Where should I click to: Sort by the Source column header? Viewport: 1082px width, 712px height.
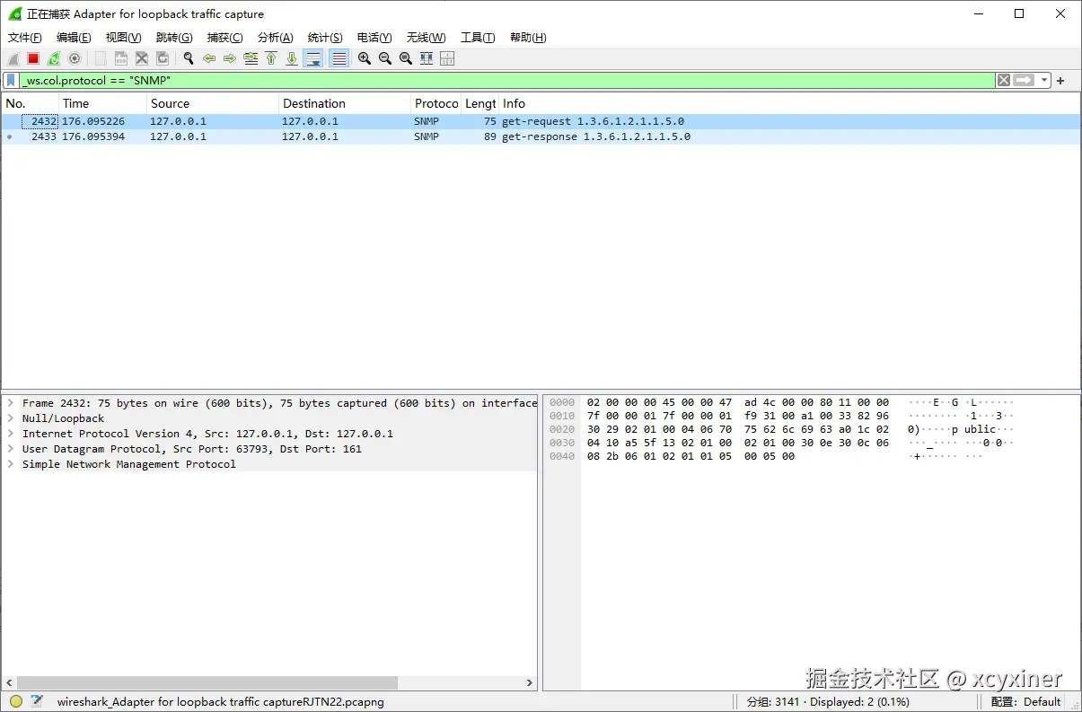[x=213, y=103]
